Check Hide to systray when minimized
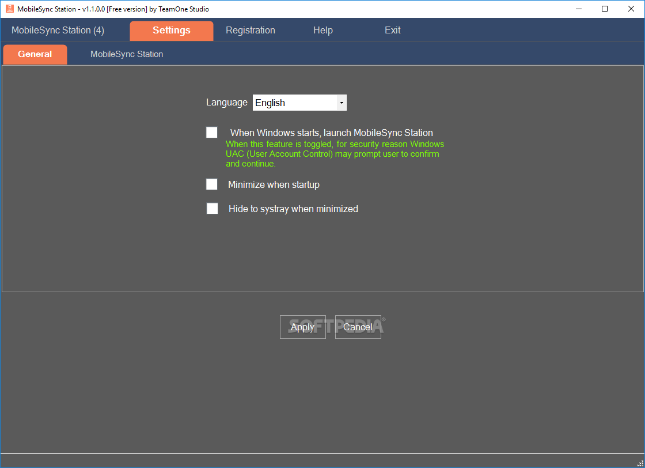Screen dimensions: 645x468 click(213, 208)
